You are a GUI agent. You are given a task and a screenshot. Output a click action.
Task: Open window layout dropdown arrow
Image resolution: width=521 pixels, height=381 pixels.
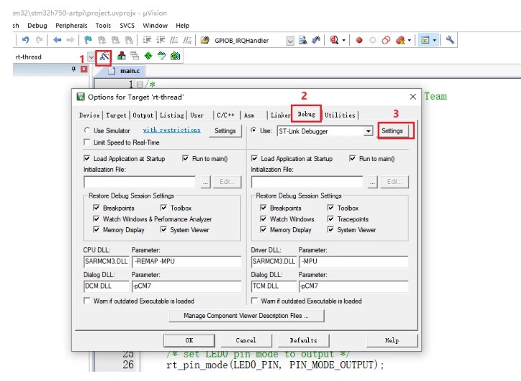point(434,40)
